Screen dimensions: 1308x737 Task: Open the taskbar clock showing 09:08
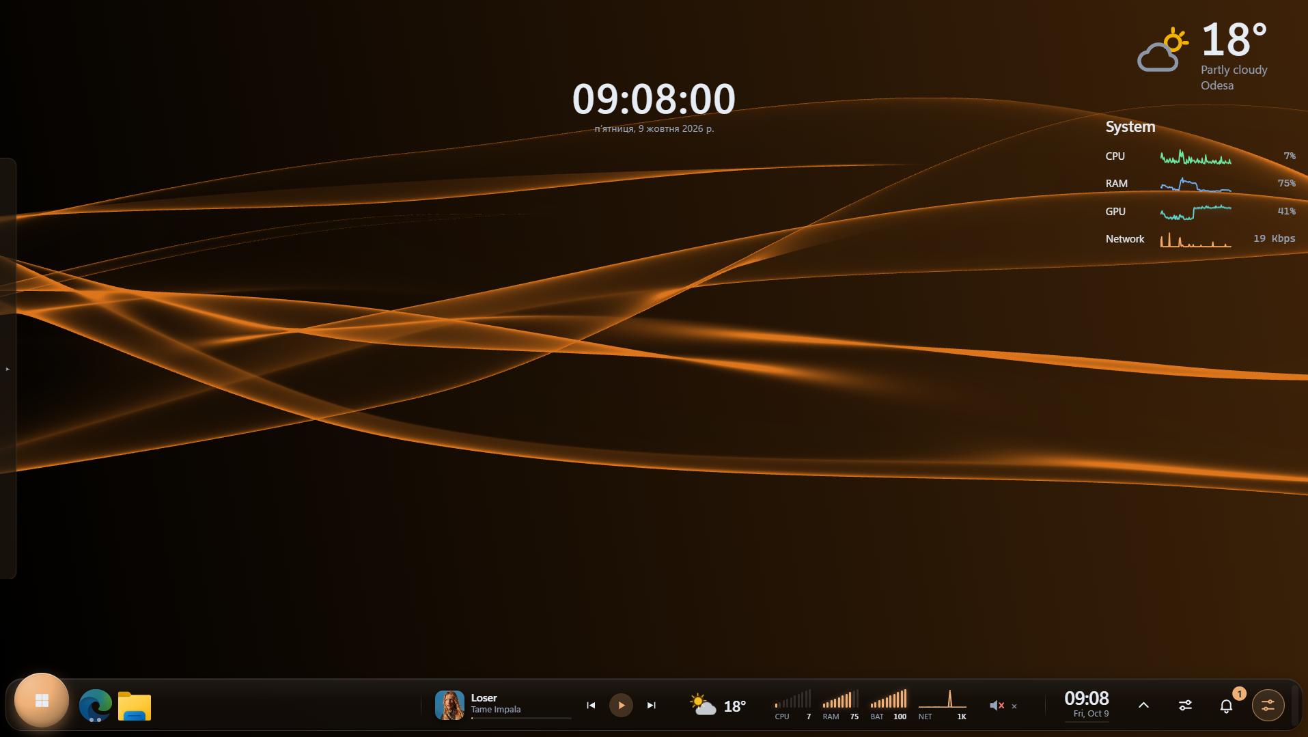pos(1087,704)
